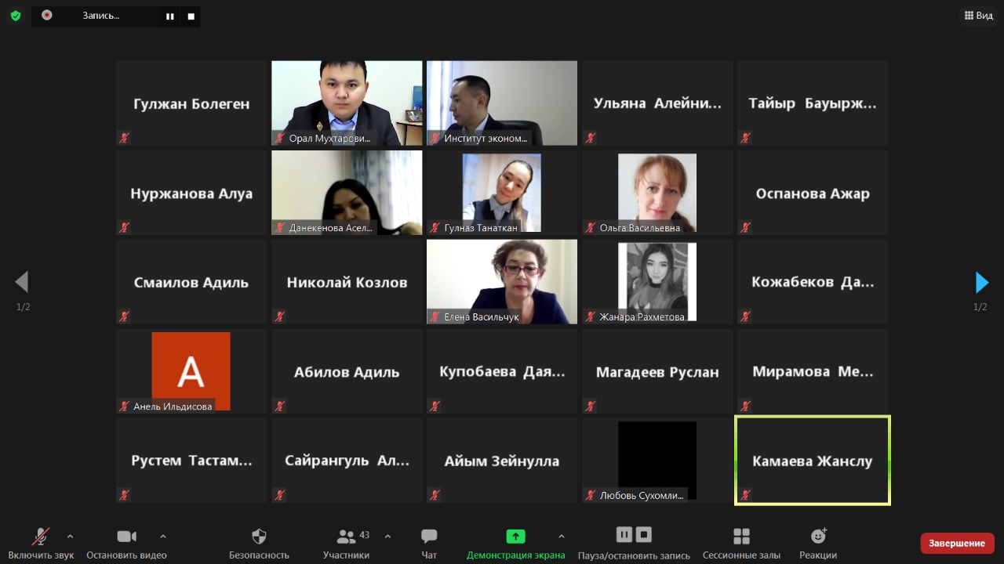Select Магадеев Руслан participant tile
This screenshot has height=564, width=1004.
tap(657, 371)
